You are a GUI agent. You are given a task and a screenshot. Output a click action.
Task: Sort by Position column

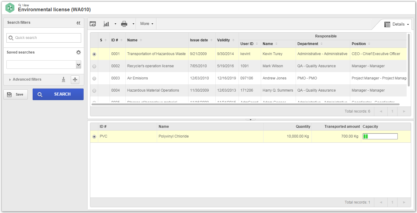point(369,44)
